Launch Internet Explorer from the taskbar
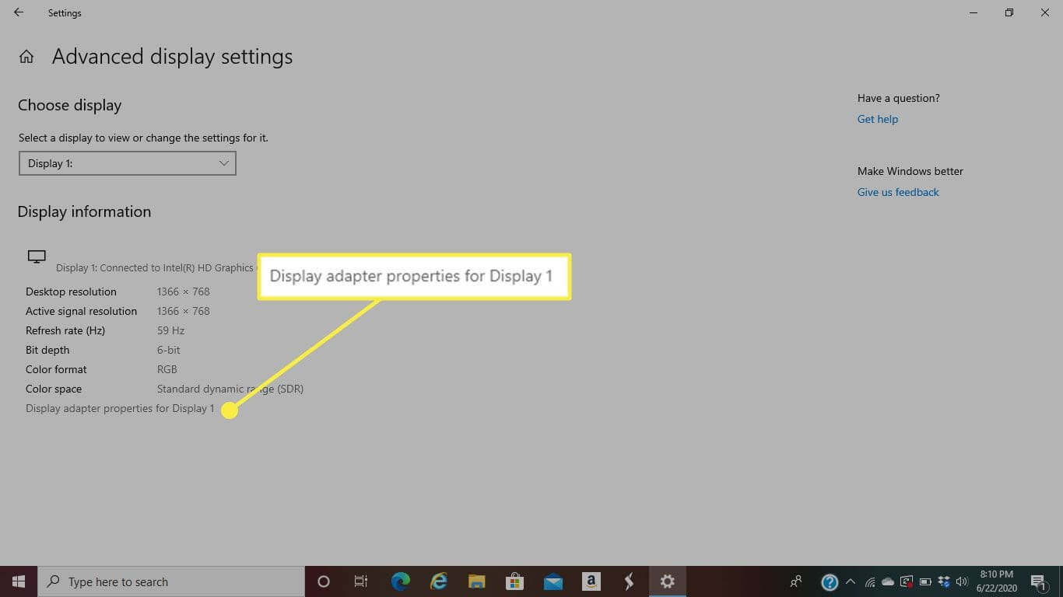Screen dimensions: 1063x597 point(439,581)
